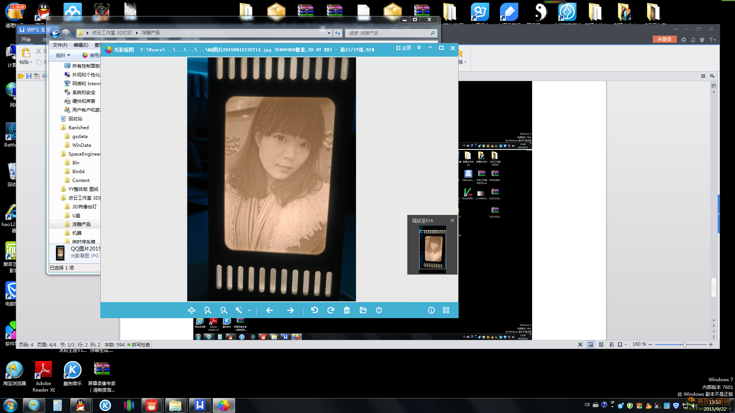Show image info in viewer toolbar
The height and width of the screenshot is (413, 735).
431,311
